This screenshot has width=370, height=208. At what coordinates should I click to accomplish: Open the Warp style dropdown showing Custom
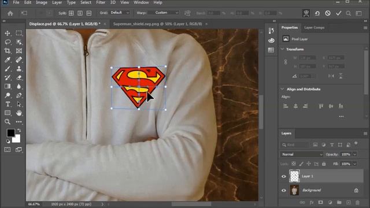pyautogui.click(x=164, y=13)
